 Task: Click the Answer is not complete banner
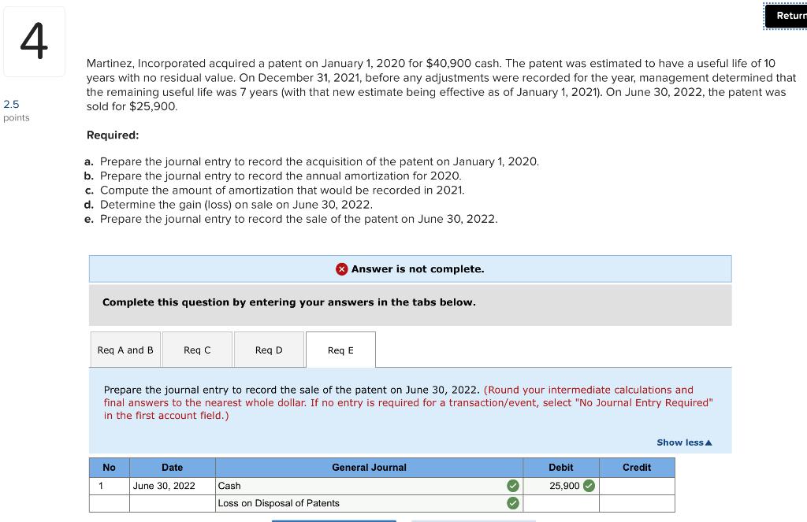[x=411, y=268]
